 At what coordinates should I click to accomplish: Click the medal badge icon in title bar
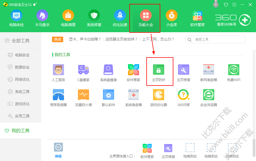coord(216,4)
